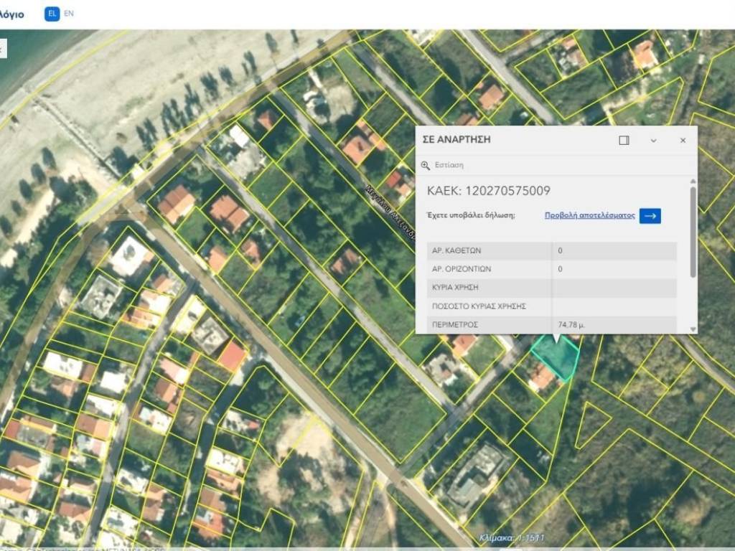Click the site logo in the header

(11, 14)
